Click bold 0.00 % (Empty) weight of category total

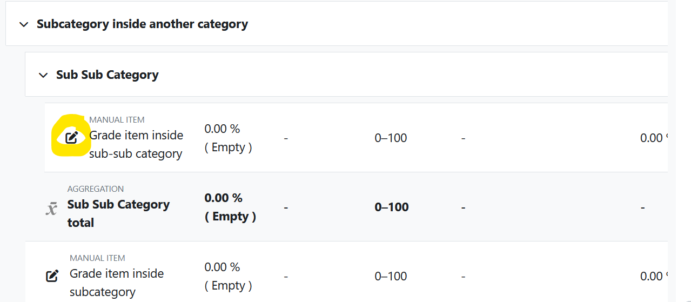pyautogui.click(x=230, y=207)
